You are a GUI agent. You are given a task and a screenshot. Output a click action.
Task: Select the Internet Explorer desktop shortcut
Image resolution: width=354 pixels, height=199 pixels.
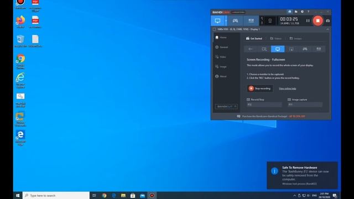pyautogui.click(x=20, y=81)
